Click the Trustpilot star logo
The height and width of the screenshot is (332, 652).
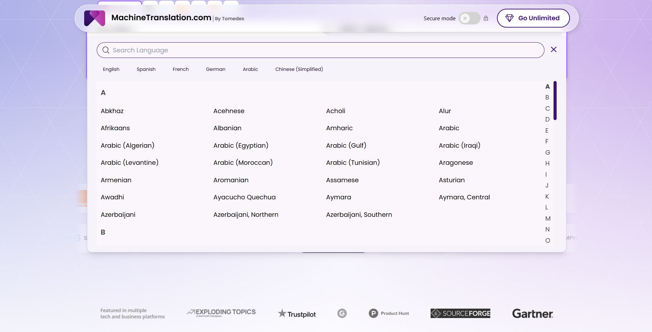pyautogui.click(x=297, y=313)
